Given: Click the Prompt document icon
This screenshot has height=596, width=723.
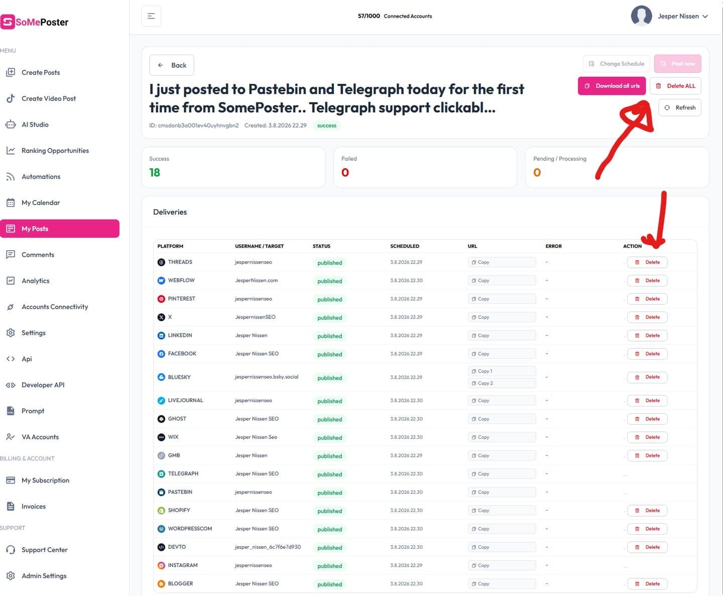Looking at the screenshot, I should [x=11, y=411].
